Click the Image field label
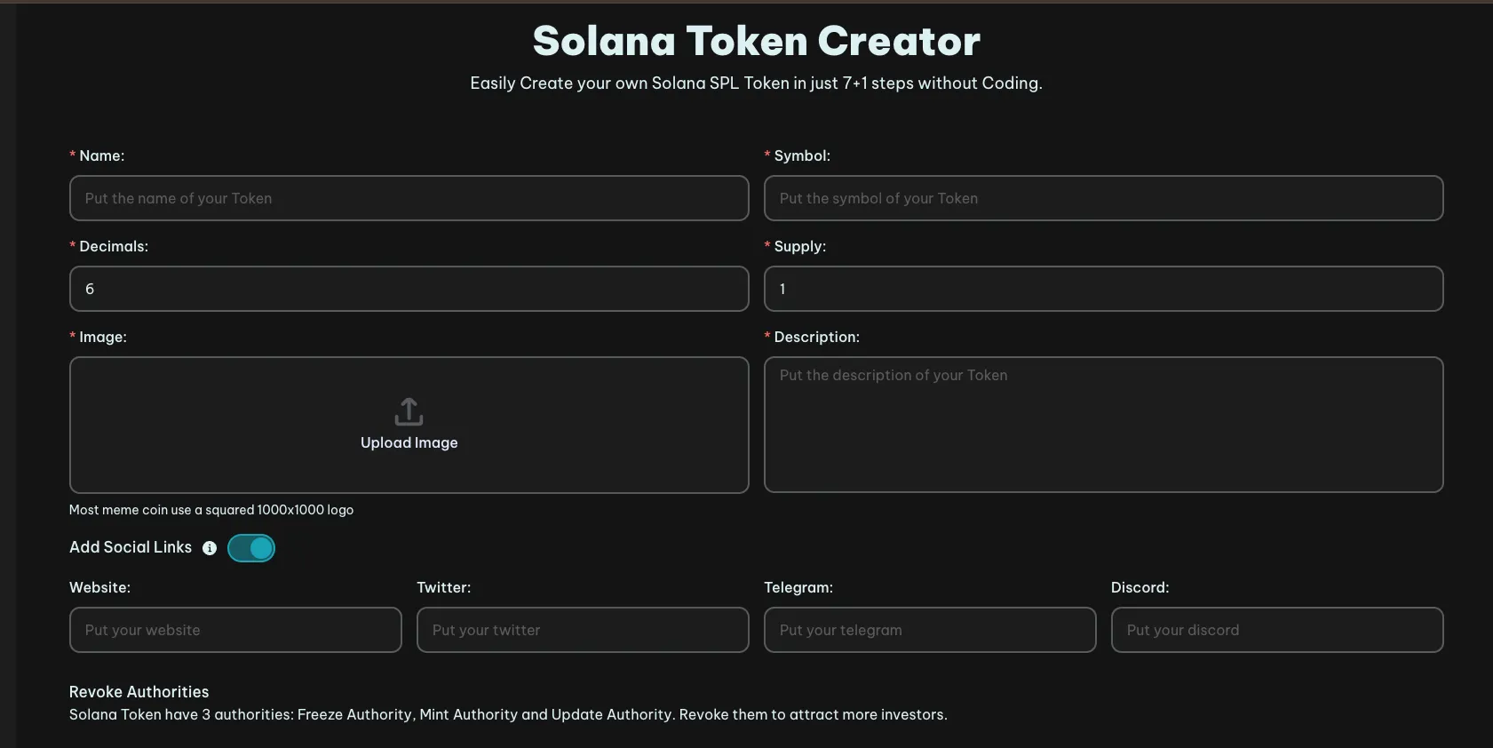 coord(103,338)
